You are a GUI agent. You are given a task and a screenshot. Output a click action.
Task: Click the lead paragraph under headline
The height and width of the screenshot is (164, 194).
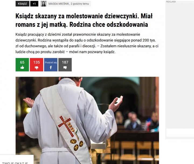coord(87,43)
